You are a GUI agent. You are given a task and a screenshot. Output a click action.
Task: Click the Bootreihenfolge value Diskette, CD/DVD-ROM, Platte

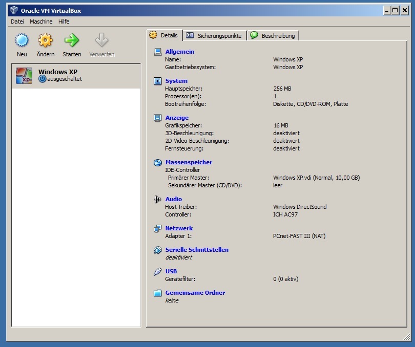pos(310,104)
